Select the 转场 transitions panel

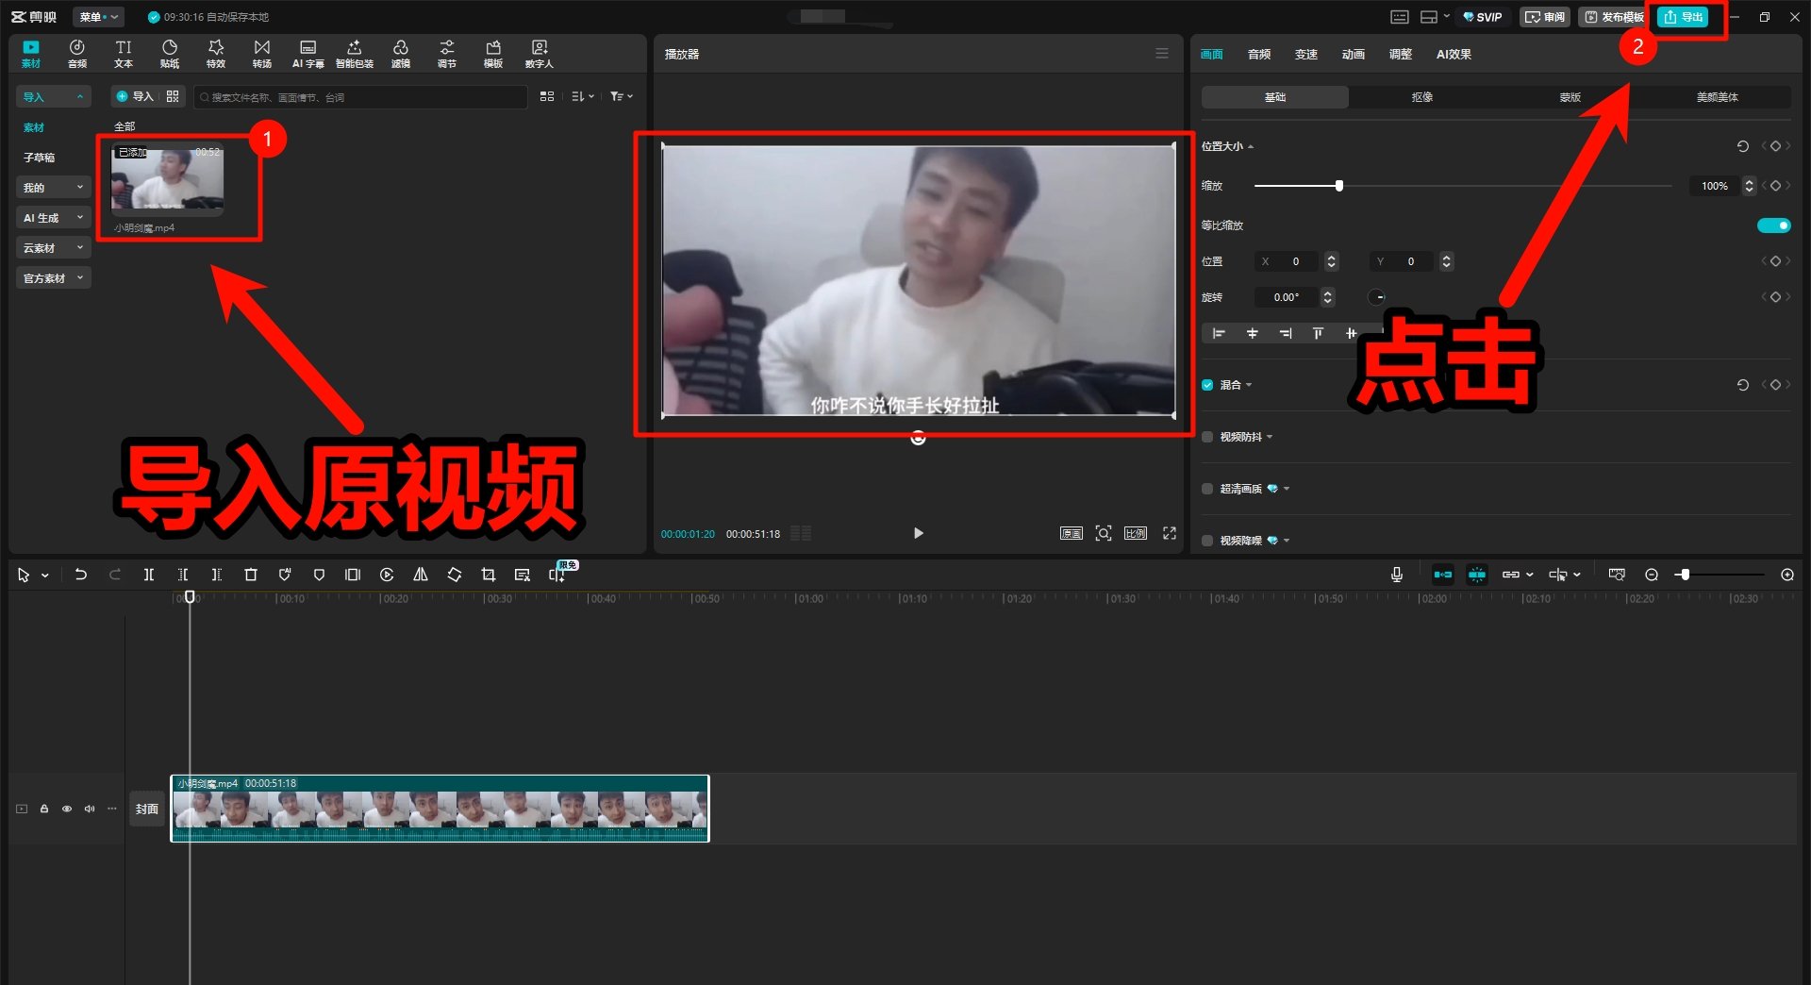pos(262,52)
